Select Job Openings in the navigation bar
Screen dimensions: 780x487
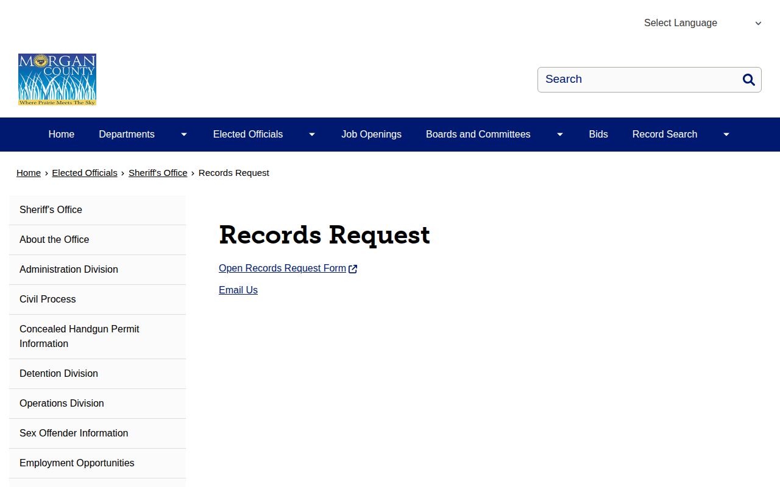tap(371, 135)
